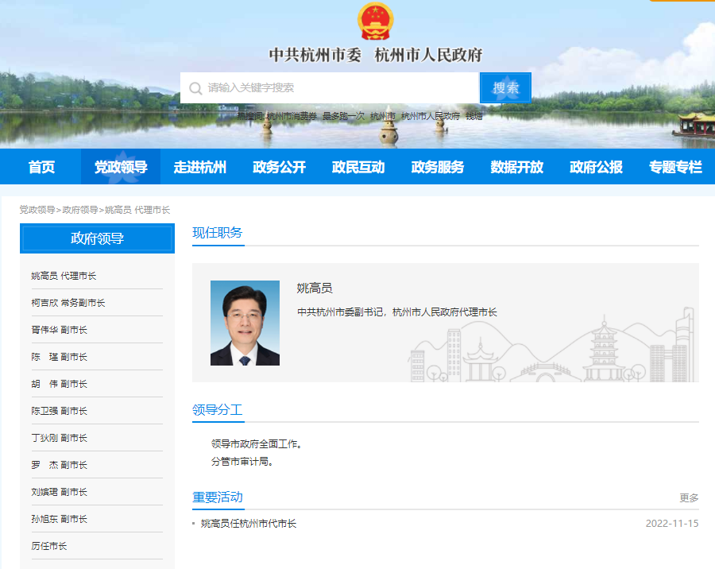Open 政府公报 from the navigation bar
This screenshot has width=715, height=569.
click(x=596, y=167)
